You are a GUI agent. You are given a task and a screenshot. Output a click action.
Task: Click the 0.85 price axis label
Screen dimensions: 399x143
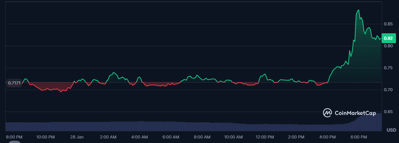[388, 24]
